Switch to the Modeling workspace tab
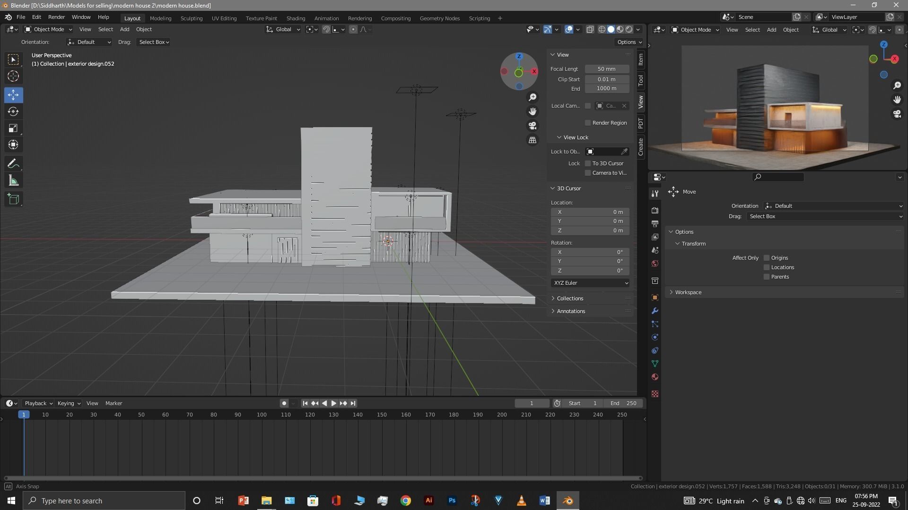The image size is (908, 510). 160,18
